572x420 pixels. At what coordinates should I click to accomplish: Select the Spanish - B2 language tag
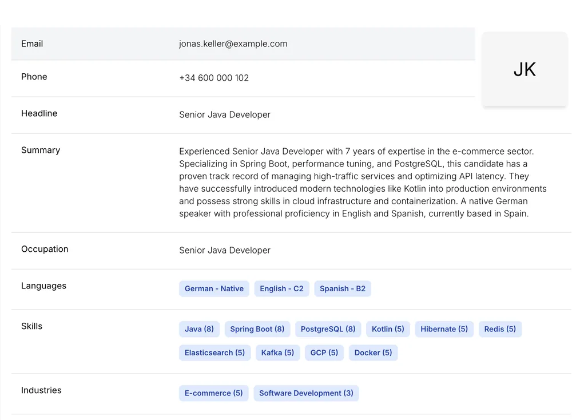(x=343, y=288)
